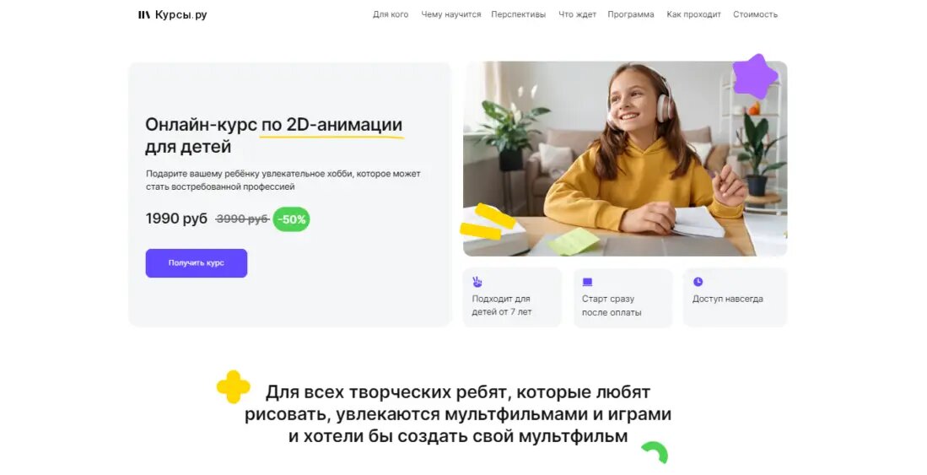The height and width of the screenshot is (475, 927).
Task: Click the hand icon above Подходит для детей
Action: point(477,282)
